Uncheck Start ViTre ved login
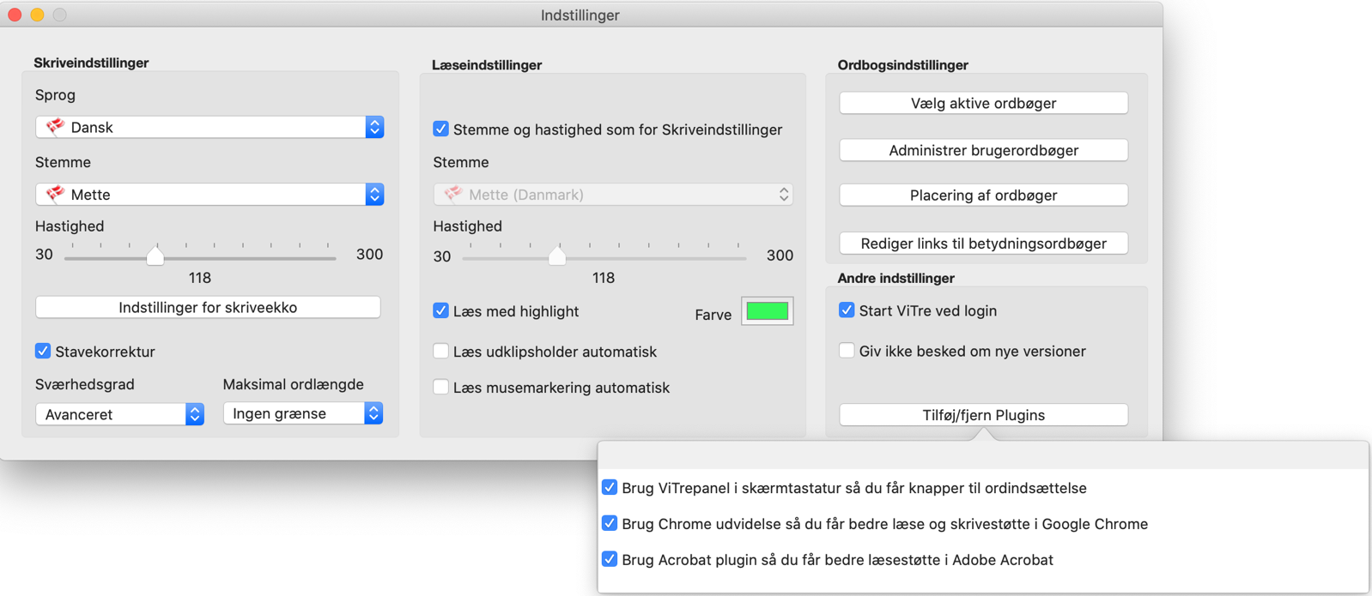Image resolution: width=1372 pixels, height=596 pixels. coord(847,310)
